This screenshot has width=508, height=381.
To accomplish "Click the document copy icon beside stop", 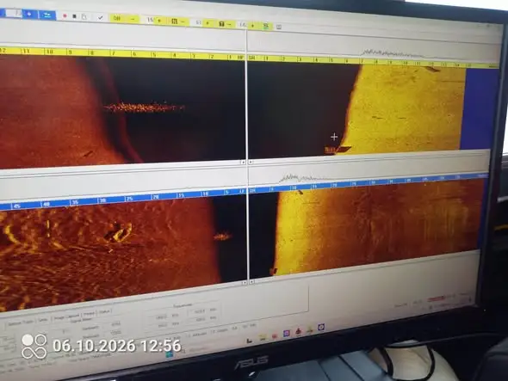I will pos(84,16).
